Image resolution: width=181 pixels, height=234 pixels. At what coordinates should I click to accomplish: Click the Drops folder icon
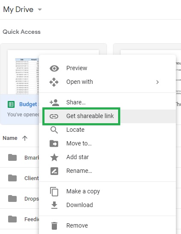coord(12,198)
